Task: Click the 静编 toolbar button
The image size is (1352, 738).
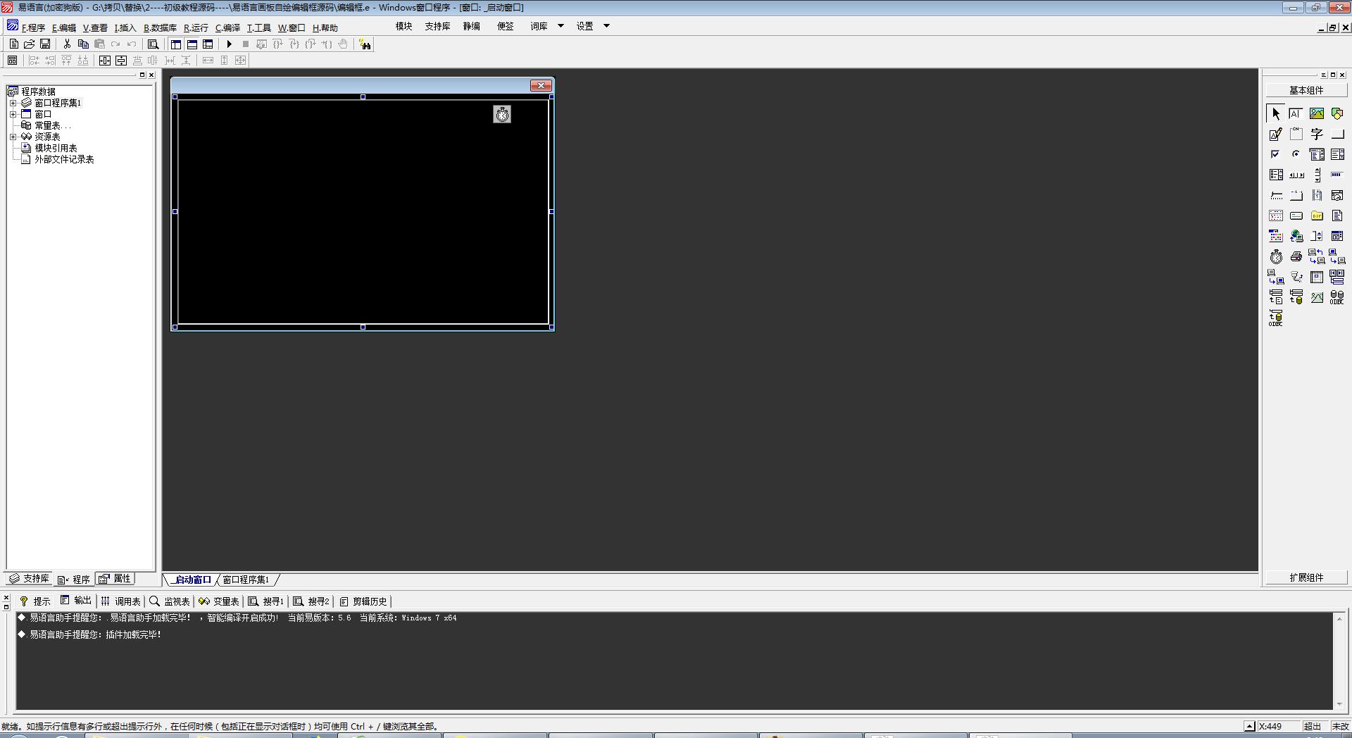Action: point(472,26)
